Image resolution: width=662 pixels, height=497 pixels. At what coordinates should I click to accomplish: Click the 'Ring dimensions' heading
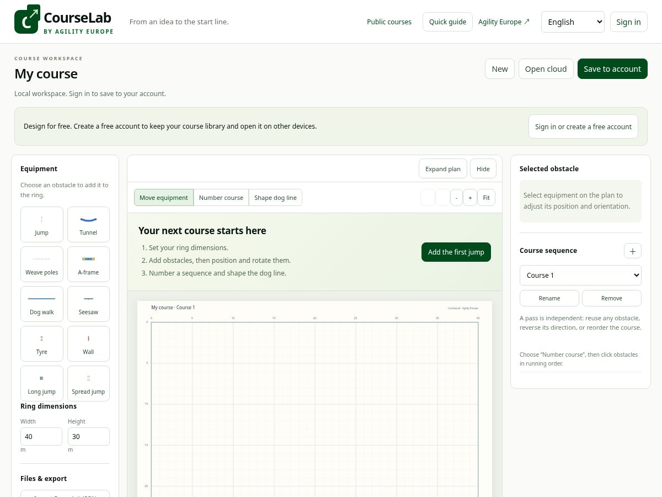[x=49, y=406]
